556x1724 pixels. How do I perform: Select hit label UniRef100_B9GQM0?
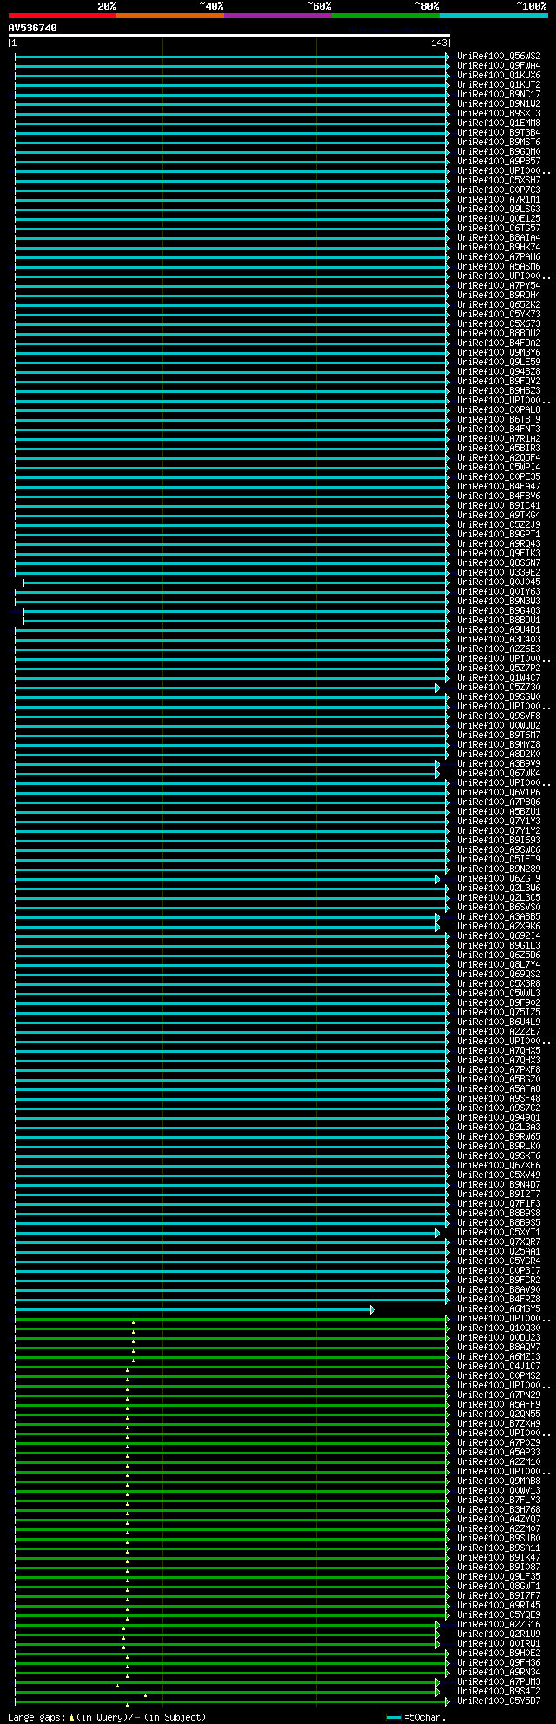click(x=499, y=152)
